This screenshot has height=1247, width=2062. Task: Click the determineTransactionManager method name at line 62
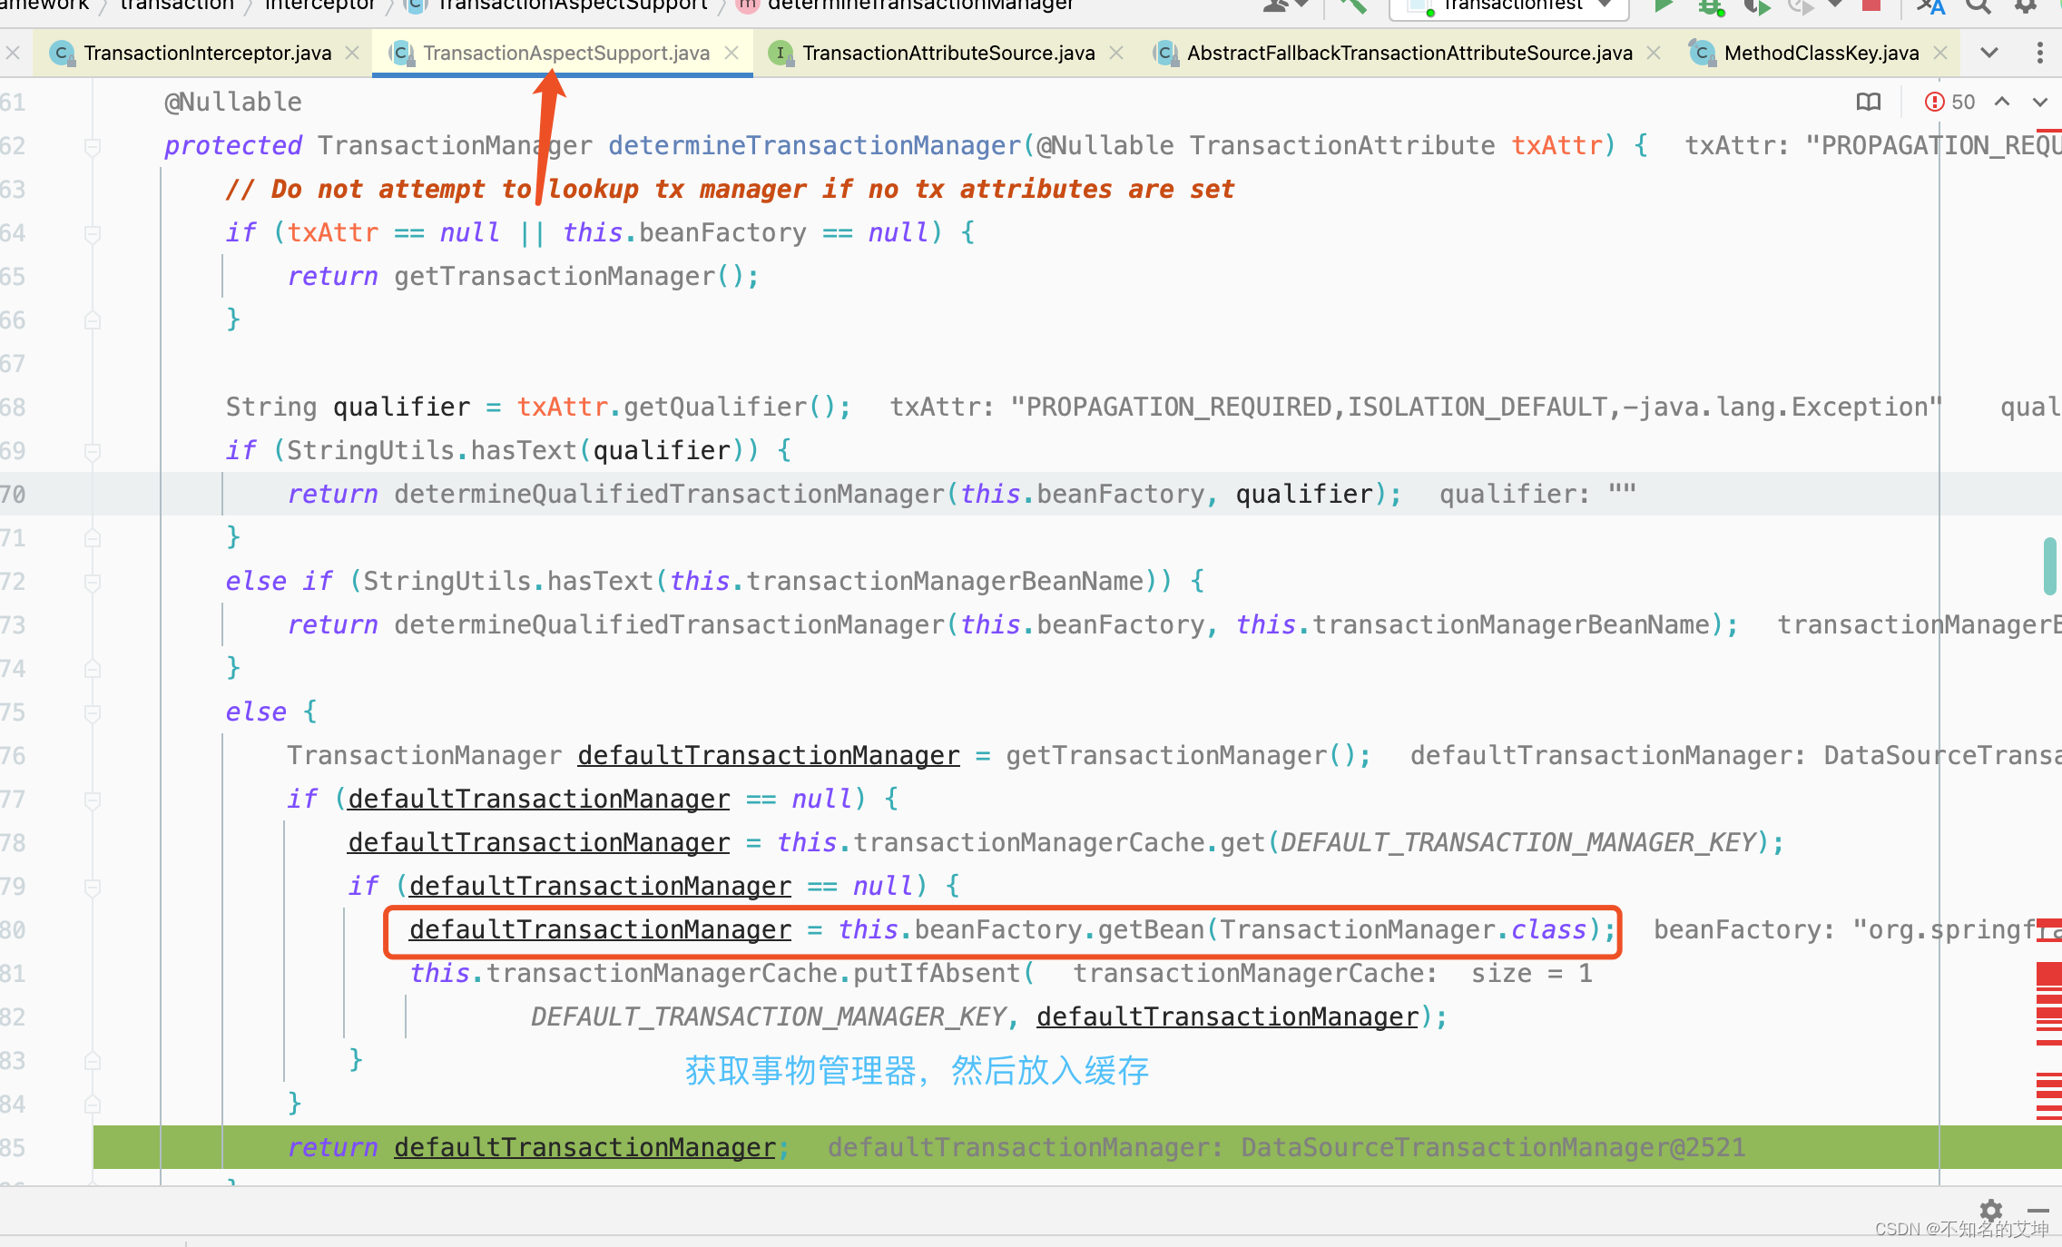tap(815, 145)
